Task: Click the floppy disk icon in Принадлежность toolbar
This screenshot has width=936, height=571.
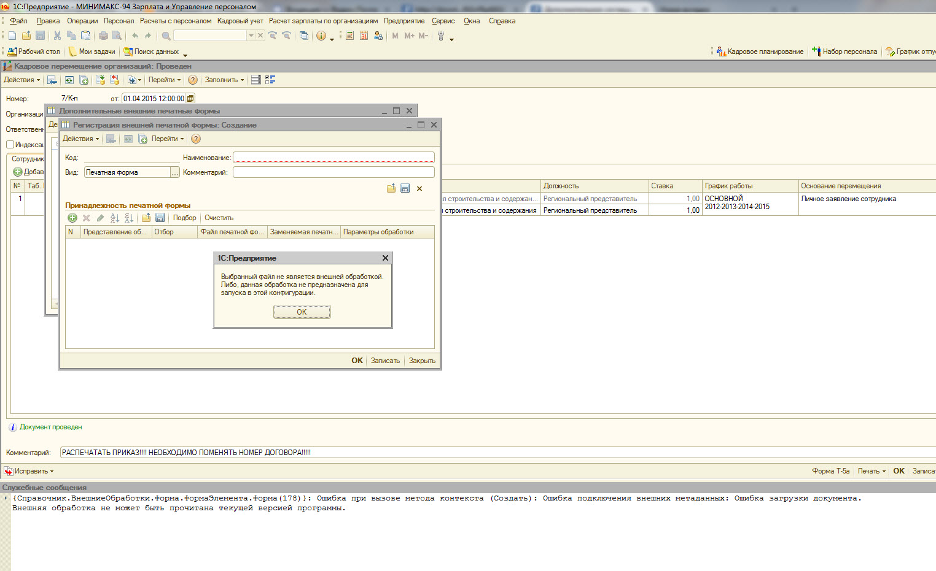Action: (160, 218)
